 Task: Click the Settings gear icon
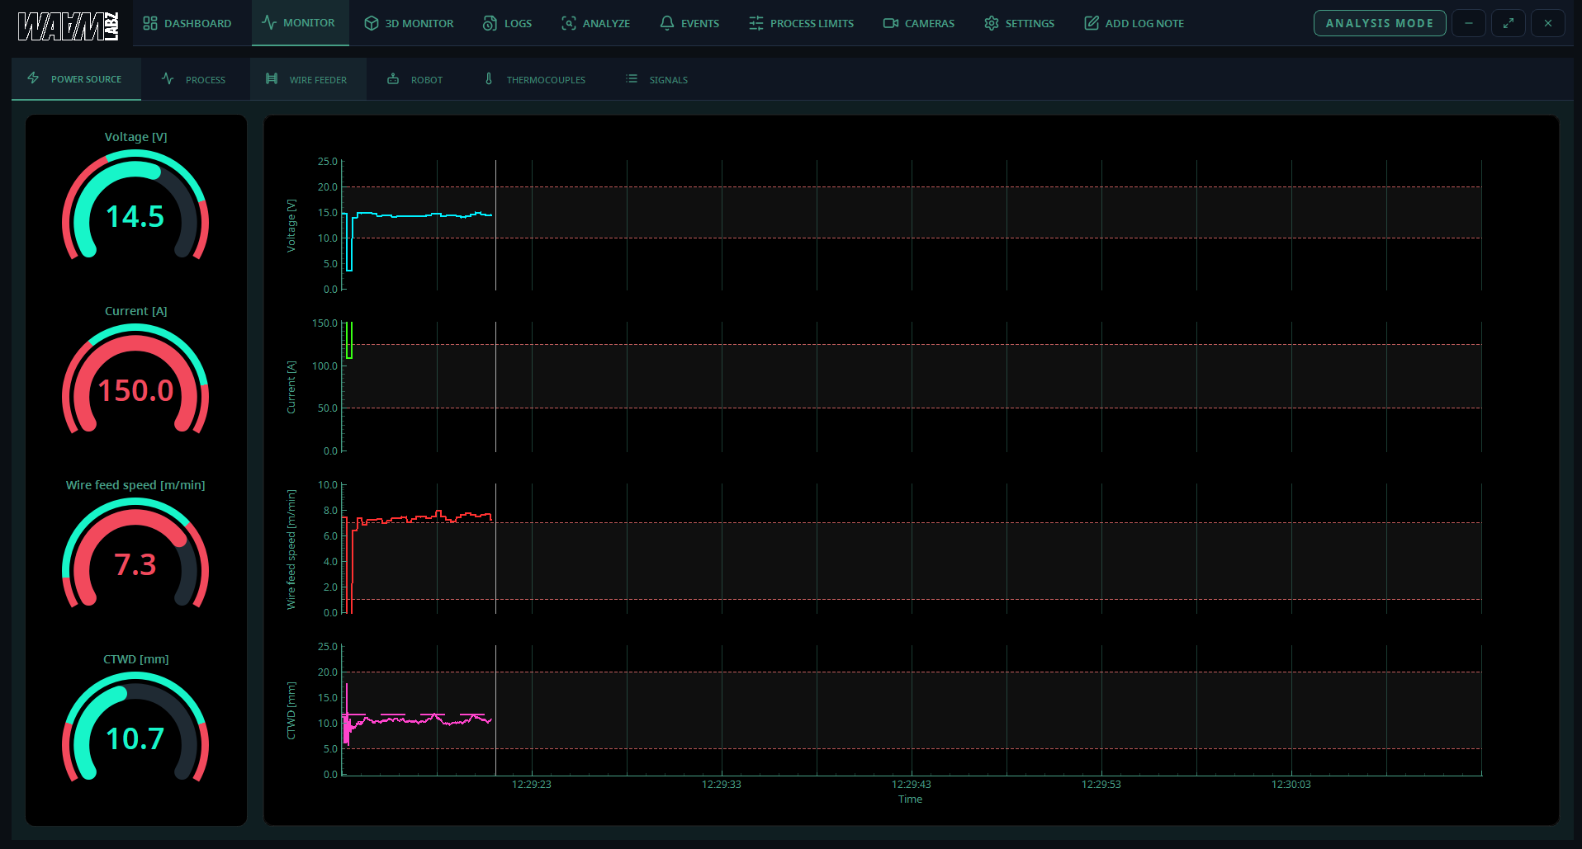point(992,23)
